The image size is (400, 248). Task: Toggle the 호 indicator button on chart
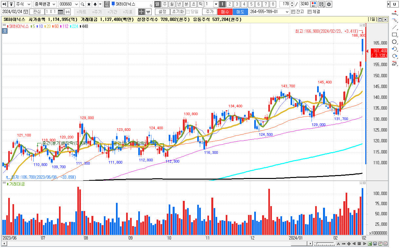[5, 31]
